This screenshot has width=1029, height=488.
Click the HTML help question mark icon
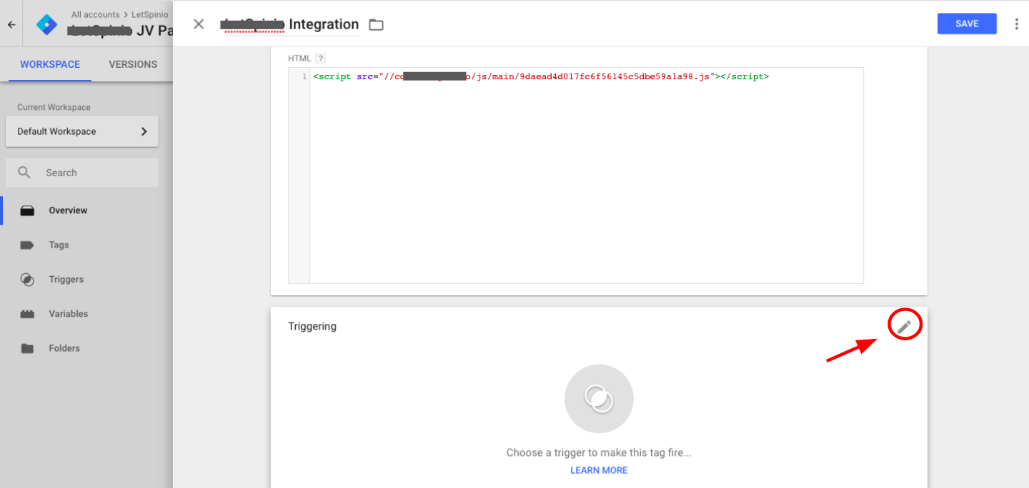(x=321, y=59)
